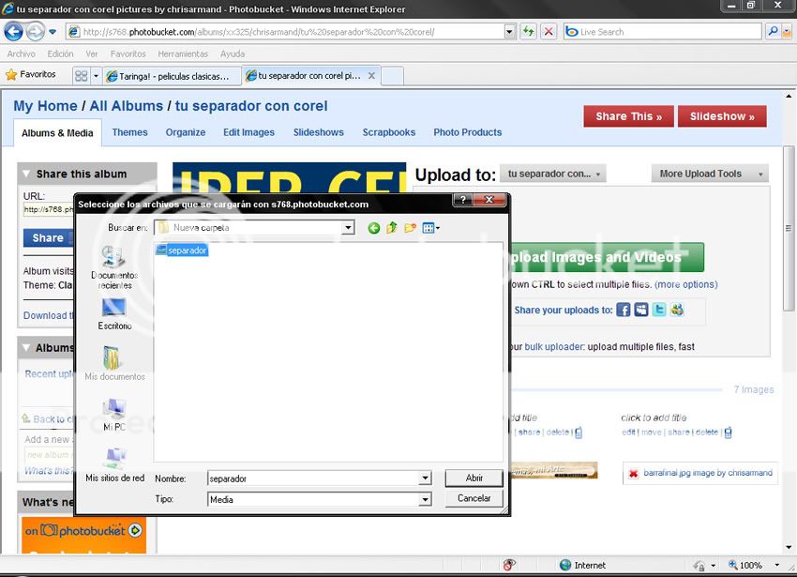Open Mis documentos in the places bar
The width and height of the screenshot is (797, 577).
coord(114,363)
